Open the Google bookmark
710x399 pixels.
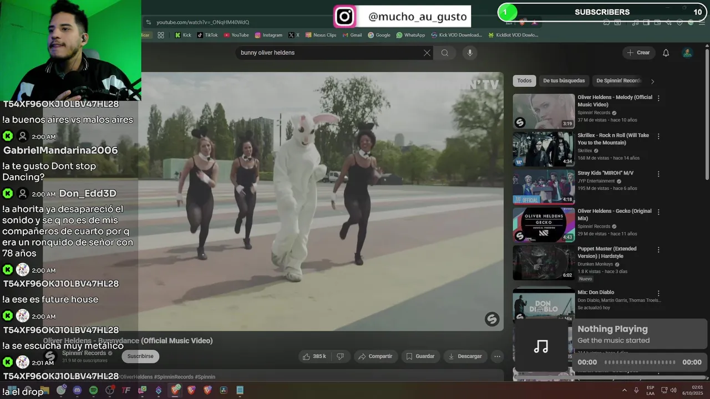(x=379, y=35)
